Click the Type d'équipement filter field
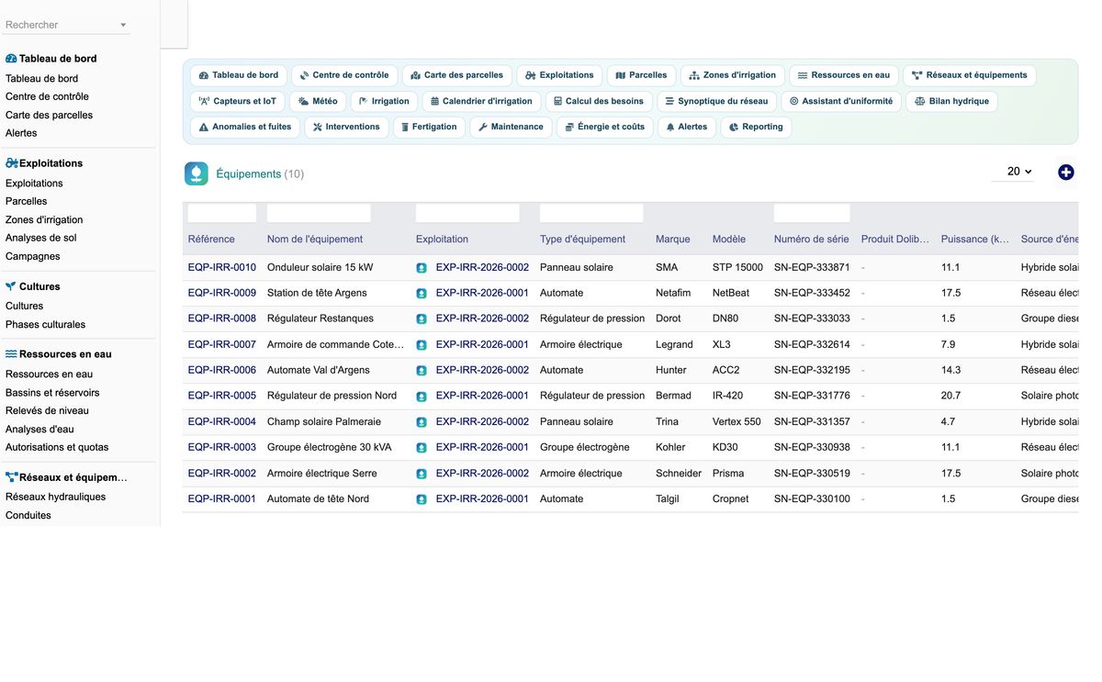 point(591,213)
